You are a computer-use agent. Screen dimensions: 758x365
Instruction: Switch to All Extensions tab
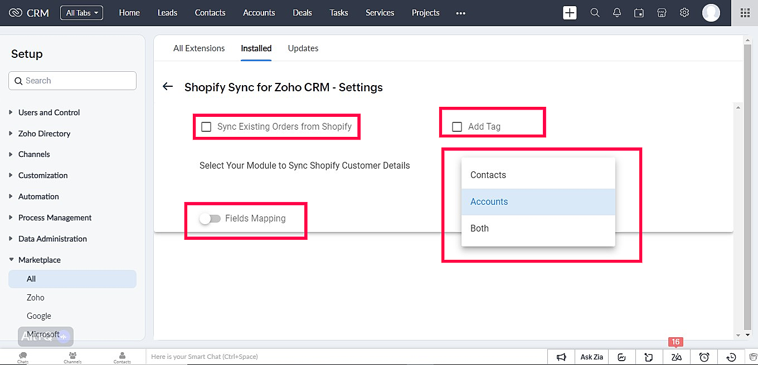[x=199, y=48]
